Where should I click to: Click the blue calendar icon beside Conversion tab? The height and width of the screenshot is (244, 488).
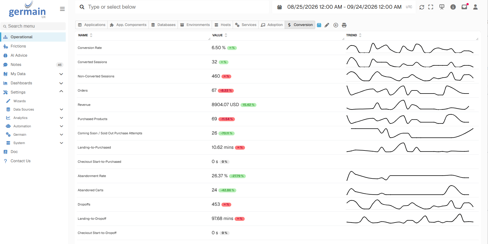pos(319,25)
